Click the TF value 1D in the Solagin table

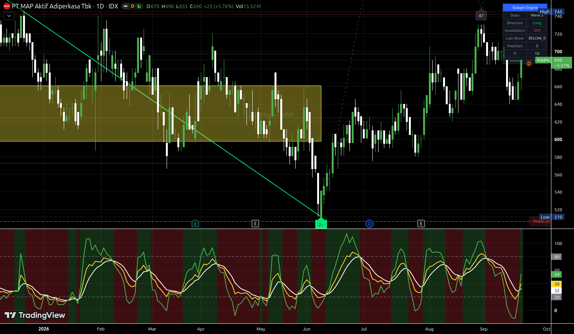tap(537, 54)
